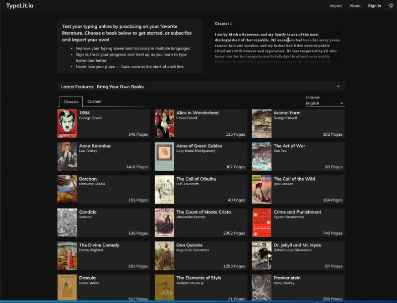This screenshot has width=397, height=303.
Task: Click the TypeLit.io logo
Action: coord(19,5)
